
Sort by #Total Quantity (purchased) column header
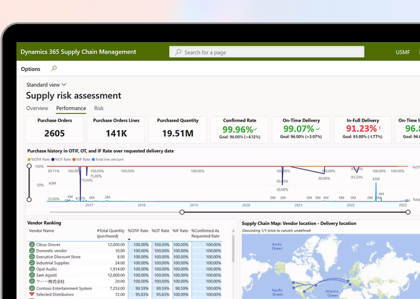[111, 233]
